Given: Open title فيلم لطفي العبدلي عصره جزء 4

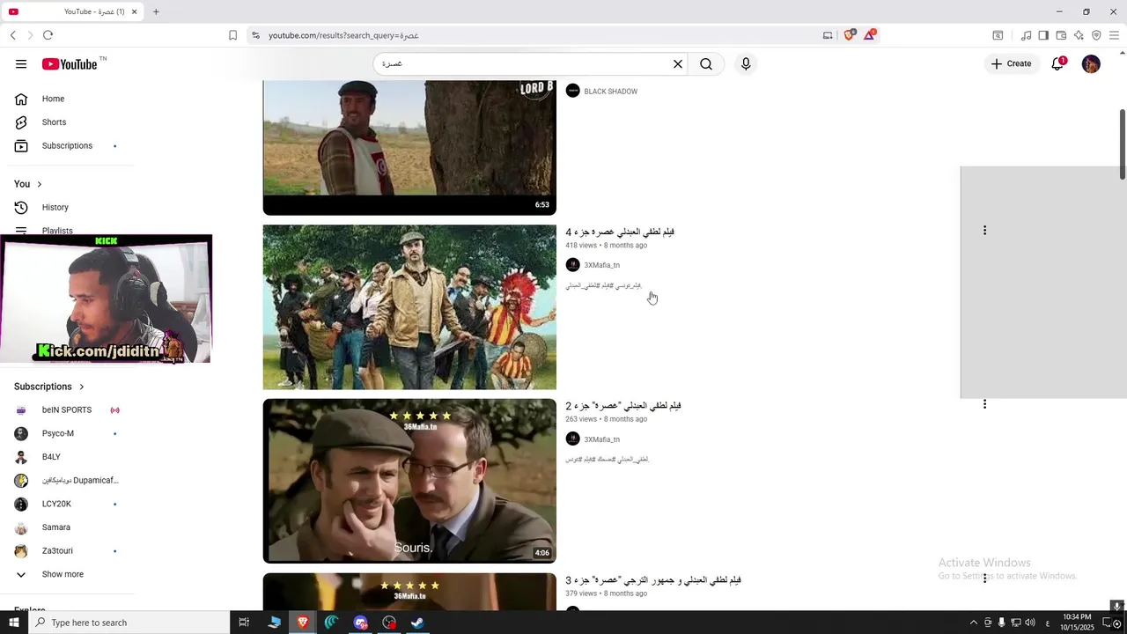Looking at the screenshot, I should [620, 232].
